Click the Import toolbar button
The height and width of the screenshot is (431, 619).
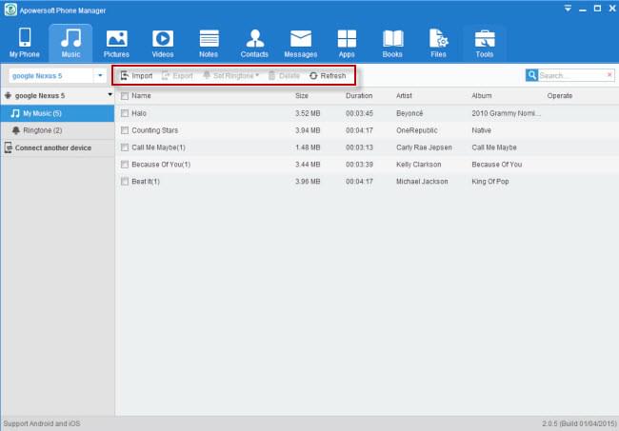point(136,76)
